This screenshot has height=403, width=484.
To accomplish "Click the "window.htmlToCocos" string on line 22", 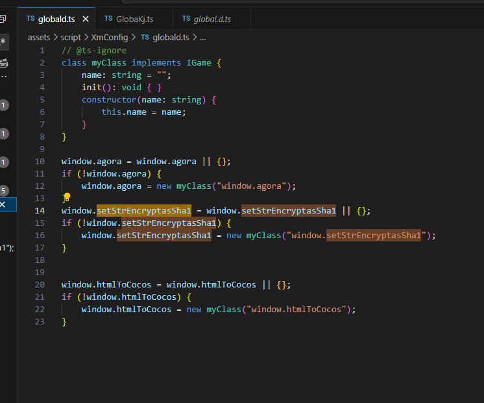I will [x=296, y=310].
